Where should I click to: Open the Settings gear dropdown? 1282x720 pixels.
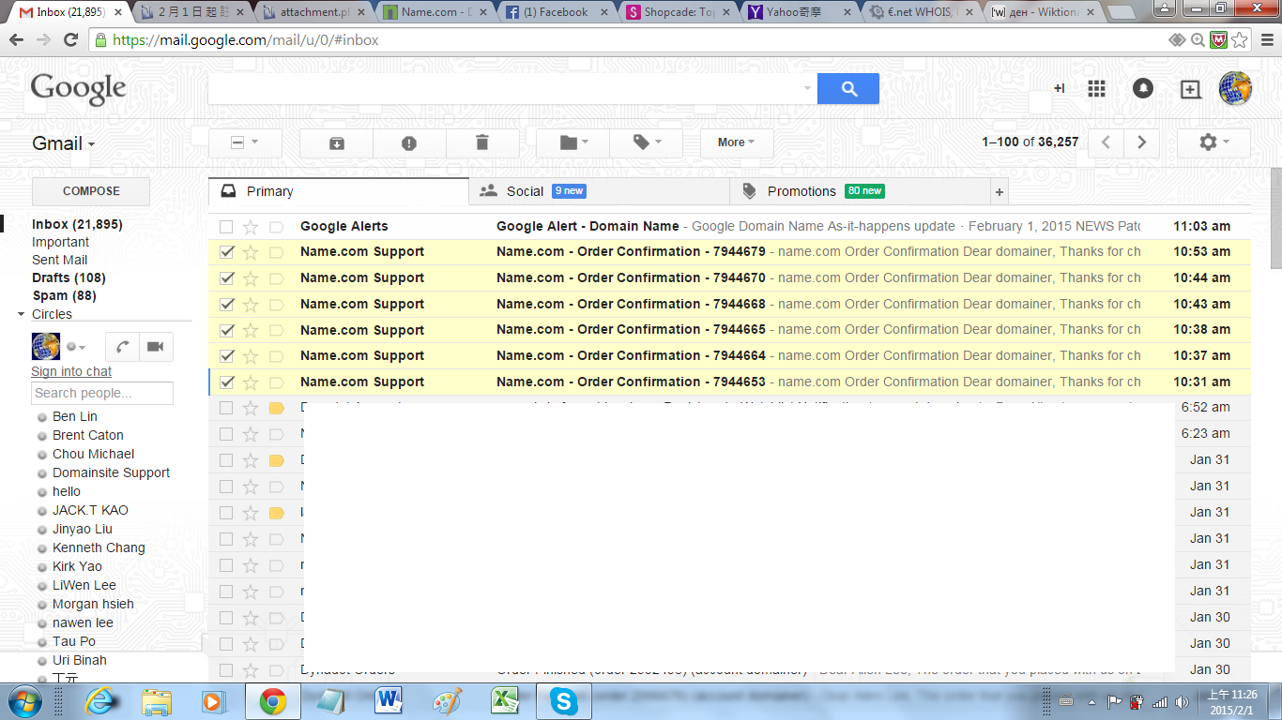(1213, 142)
